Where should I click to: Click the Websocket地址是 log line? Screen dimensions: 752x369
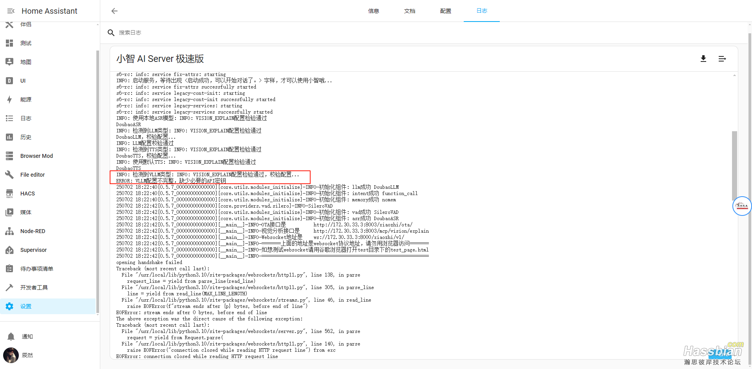[x=260, y=237]
